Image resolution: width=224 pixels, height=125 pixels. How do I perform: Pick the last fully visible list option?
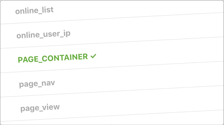[40, 108]
